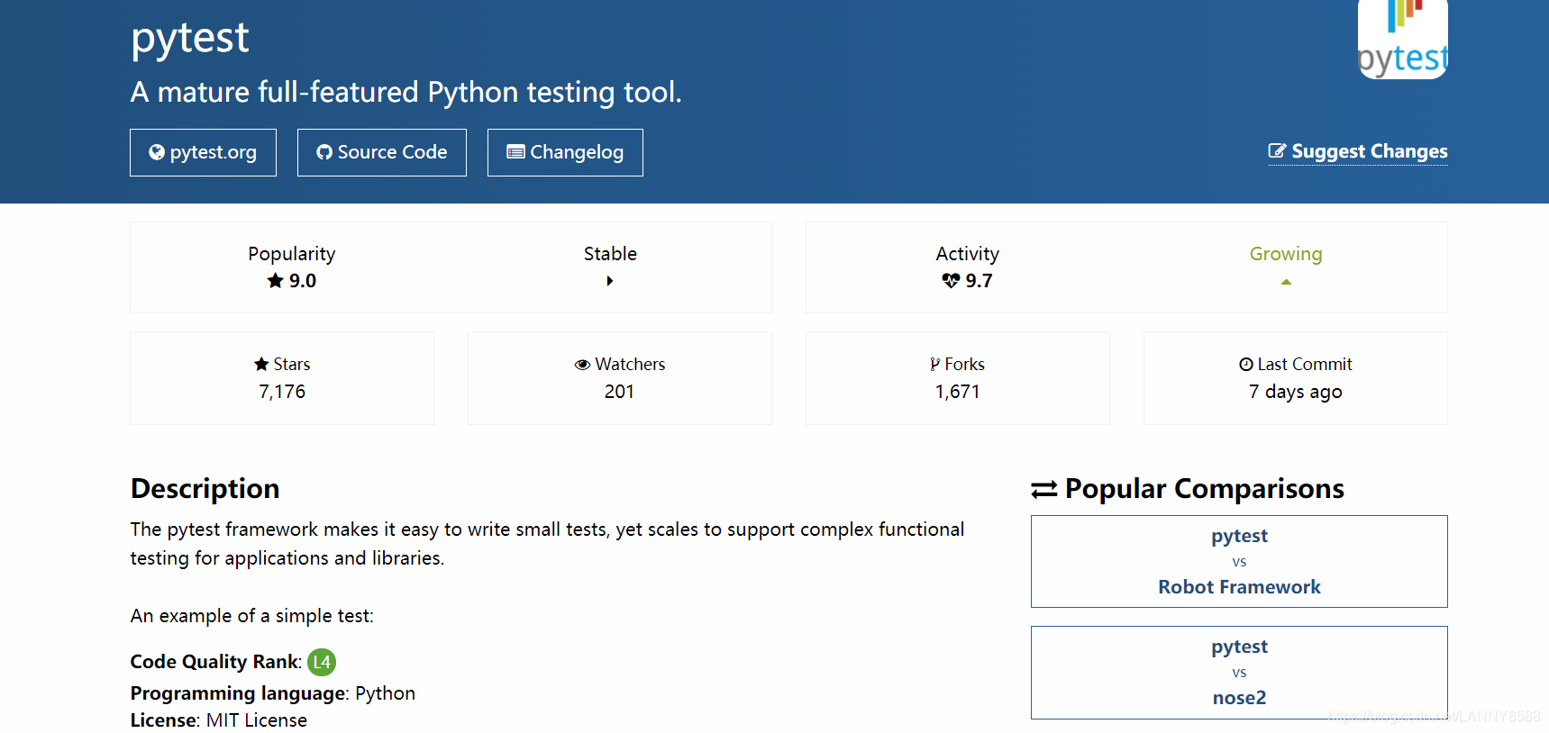Open pytest vs nose2 comparison
1549x733 pixels.
[x=1239, y=673]
